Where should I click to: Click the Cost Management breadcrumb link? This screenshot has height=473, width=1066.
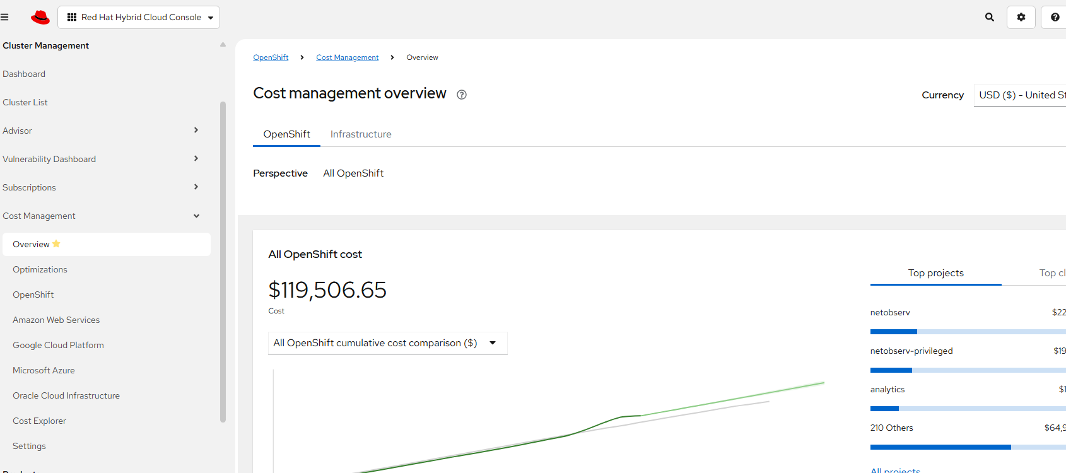pyautogui.click(x=348, y=57)
